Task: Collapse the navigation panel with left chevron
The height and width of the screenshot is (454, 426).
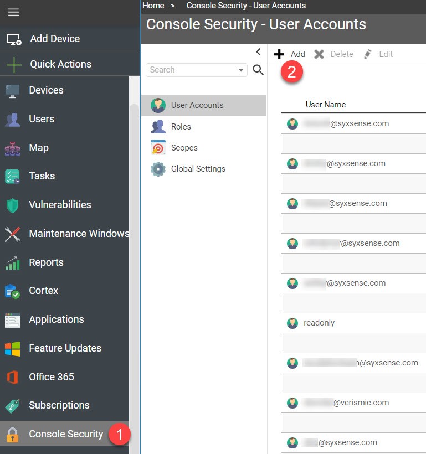Action: click(x=259, y=52)
